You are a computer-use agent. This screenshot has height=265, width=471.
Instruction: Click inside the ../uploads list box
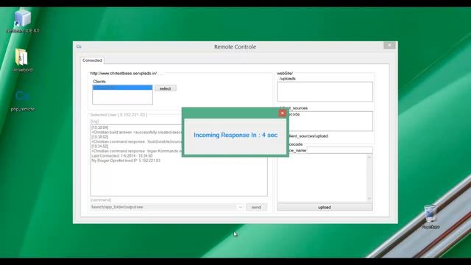click(x=325, y=91)
